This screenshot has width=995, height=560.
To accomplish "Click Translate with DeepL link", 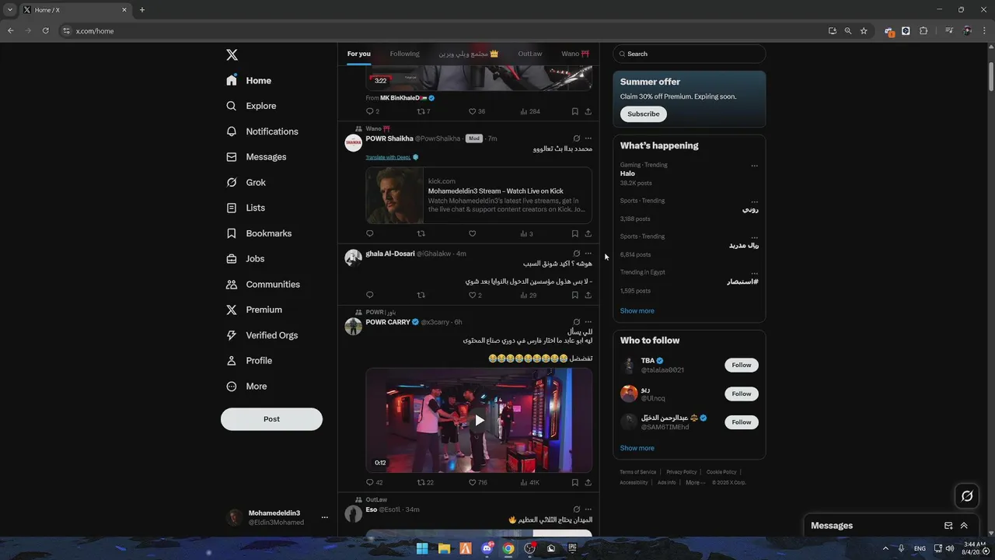I will click(388, 157).
